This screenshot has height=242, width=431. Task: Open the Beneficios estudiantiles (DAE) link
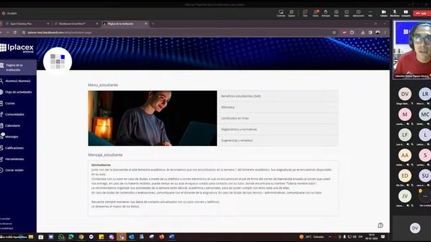[278, 96]
